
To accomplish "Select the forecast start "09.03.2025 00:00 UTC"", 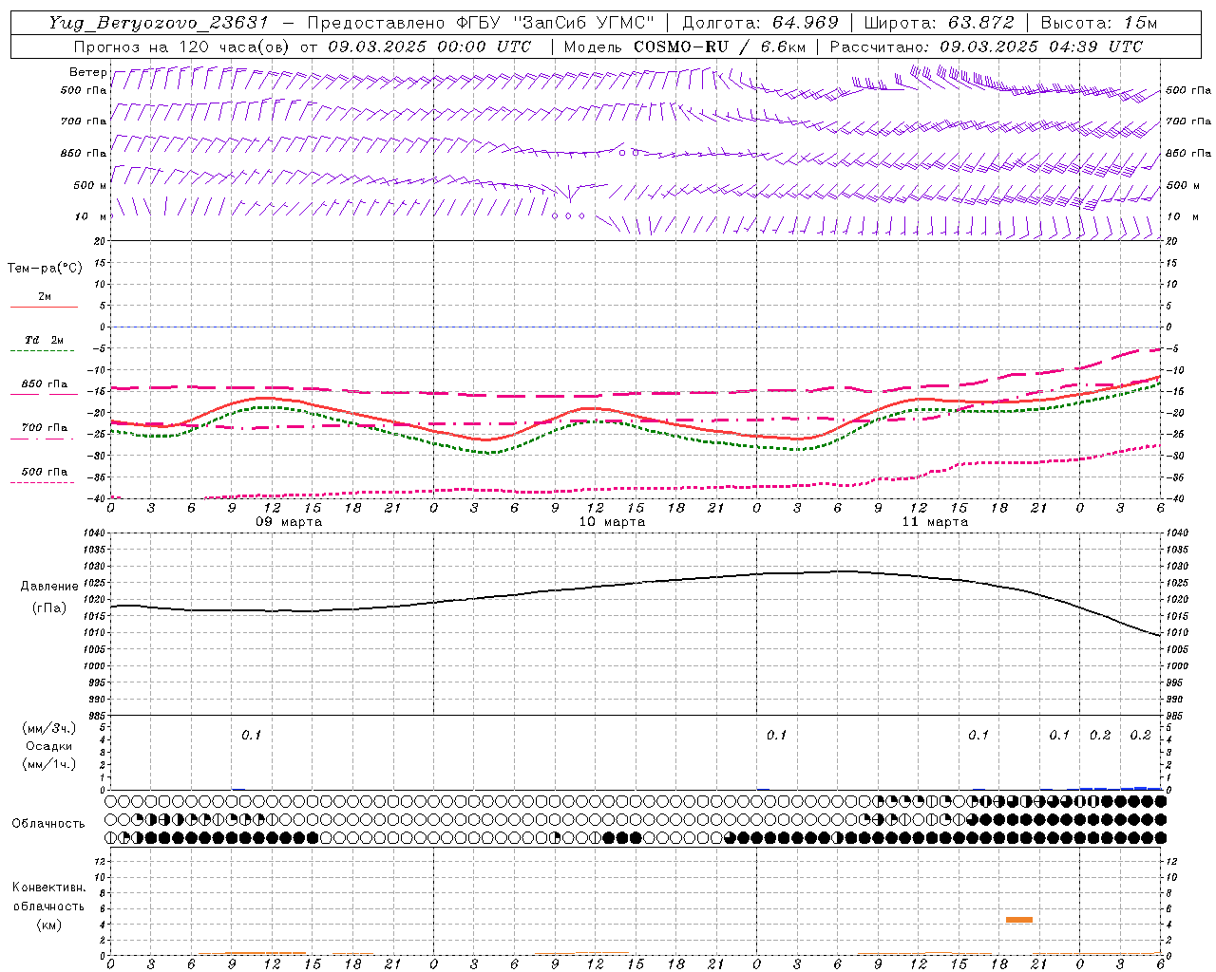I will point(429,47).
